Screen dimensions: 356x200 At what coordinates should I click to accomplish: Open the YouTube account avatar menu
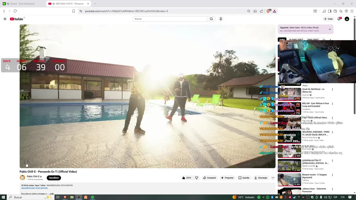pos(347,19)
